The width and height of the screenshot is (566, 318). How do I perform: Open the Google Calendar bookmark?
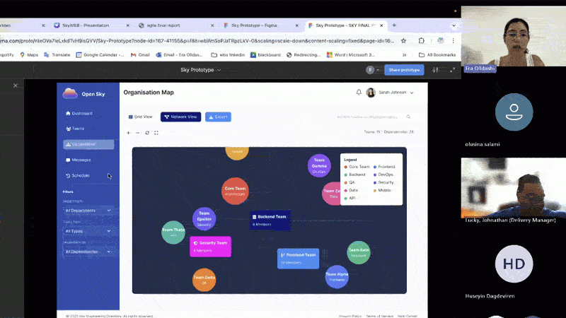point(100,55)
